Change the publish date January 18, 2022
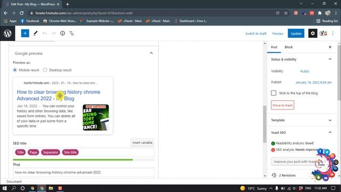The image size is (341, 192). pyautogui.click(x=313, y=82)
